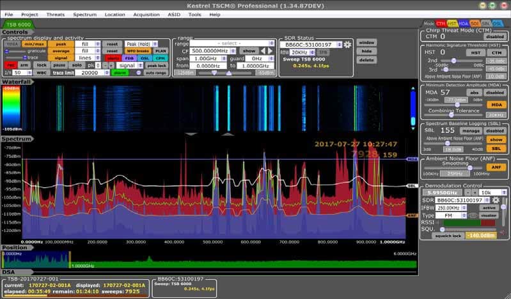Toggle Chirp Threat Mode disabled button
The width and height of the screenshot is (511, 299).
[x=494, y=37]
